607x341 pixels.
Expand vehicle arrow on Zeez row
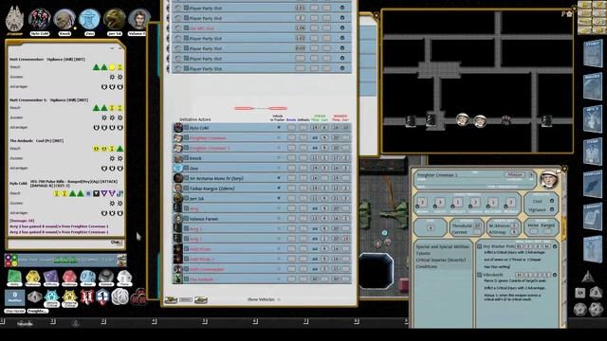(x=279, y=169)
